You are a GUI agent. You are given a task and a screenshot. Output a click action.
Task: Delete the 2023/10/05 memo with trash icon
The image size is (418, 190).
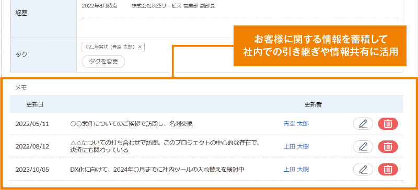pyautogui.click(x=388, y=170)
